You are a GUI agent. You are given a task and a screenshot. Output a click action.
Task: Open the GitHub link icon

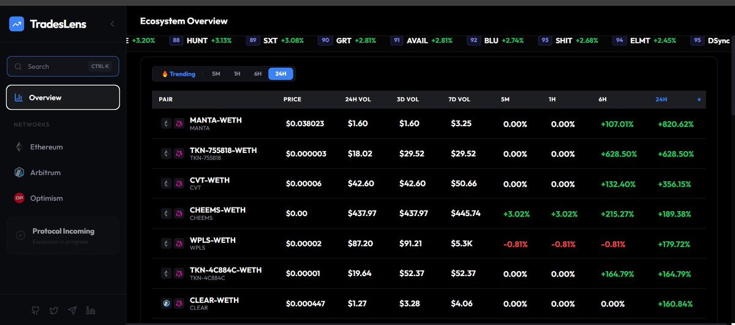(x=36, y=310)
